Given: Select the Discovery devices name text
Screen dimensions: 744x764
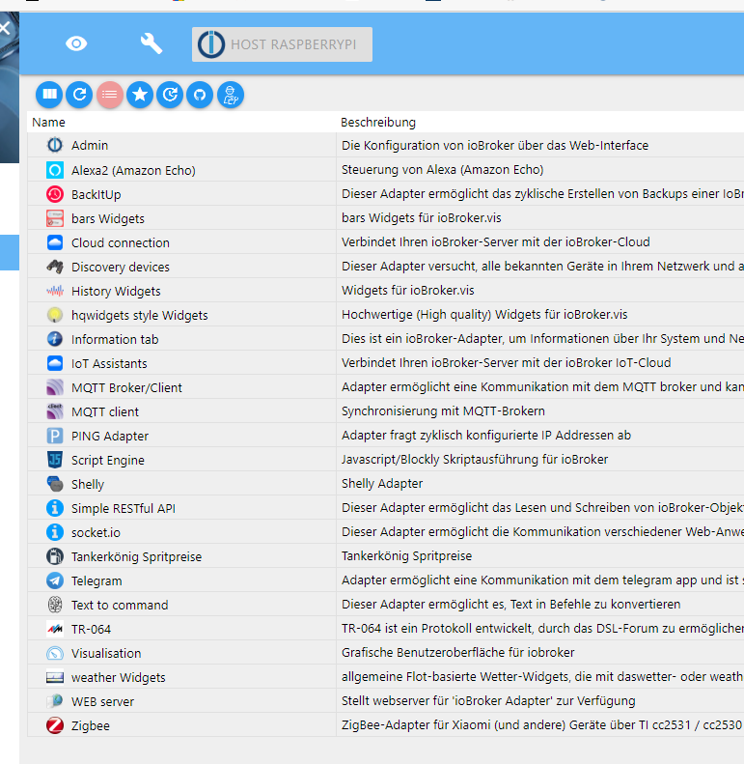Looking at the screenshot, I should pyautogui.click(x=121, y=267).
